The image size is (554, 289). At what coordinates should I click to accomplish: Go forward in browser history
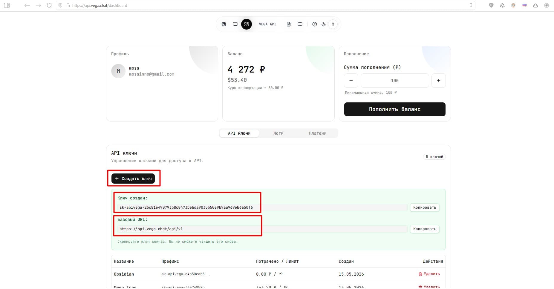coord(38,5)
